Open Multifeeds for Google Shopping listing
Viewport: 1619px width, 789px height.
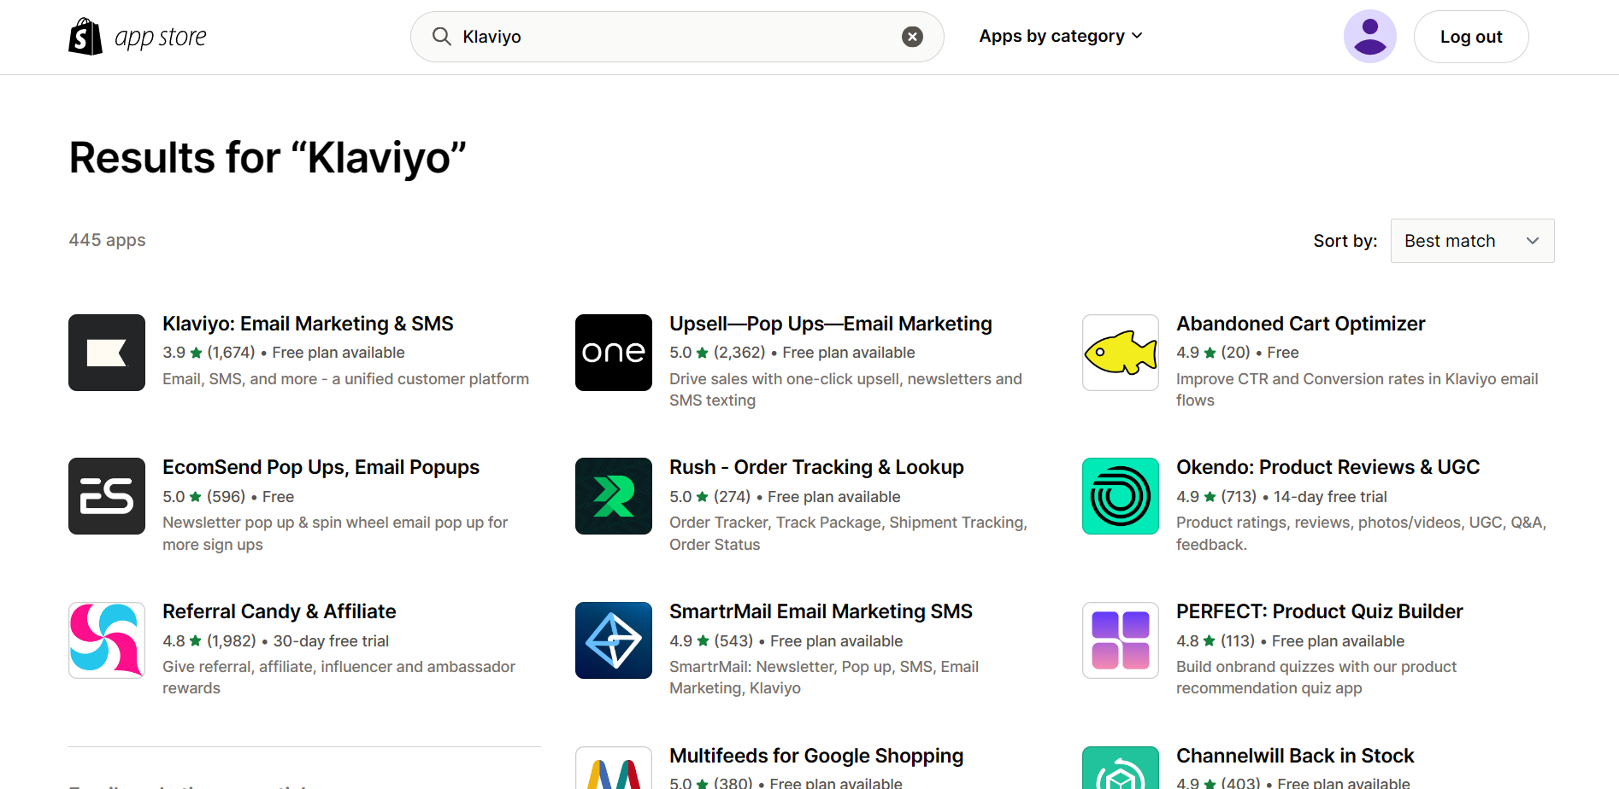point(815,756)
